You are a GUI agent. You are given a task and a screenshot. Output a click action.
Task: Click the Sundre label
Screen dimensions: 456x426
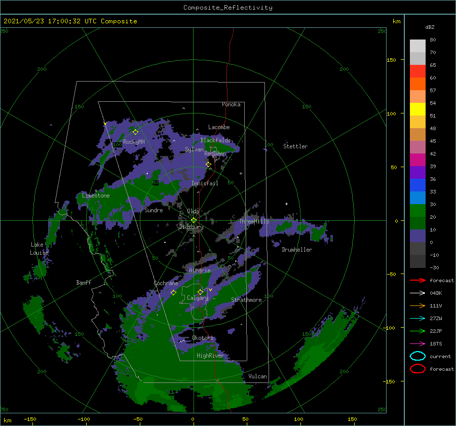[154, 210]
